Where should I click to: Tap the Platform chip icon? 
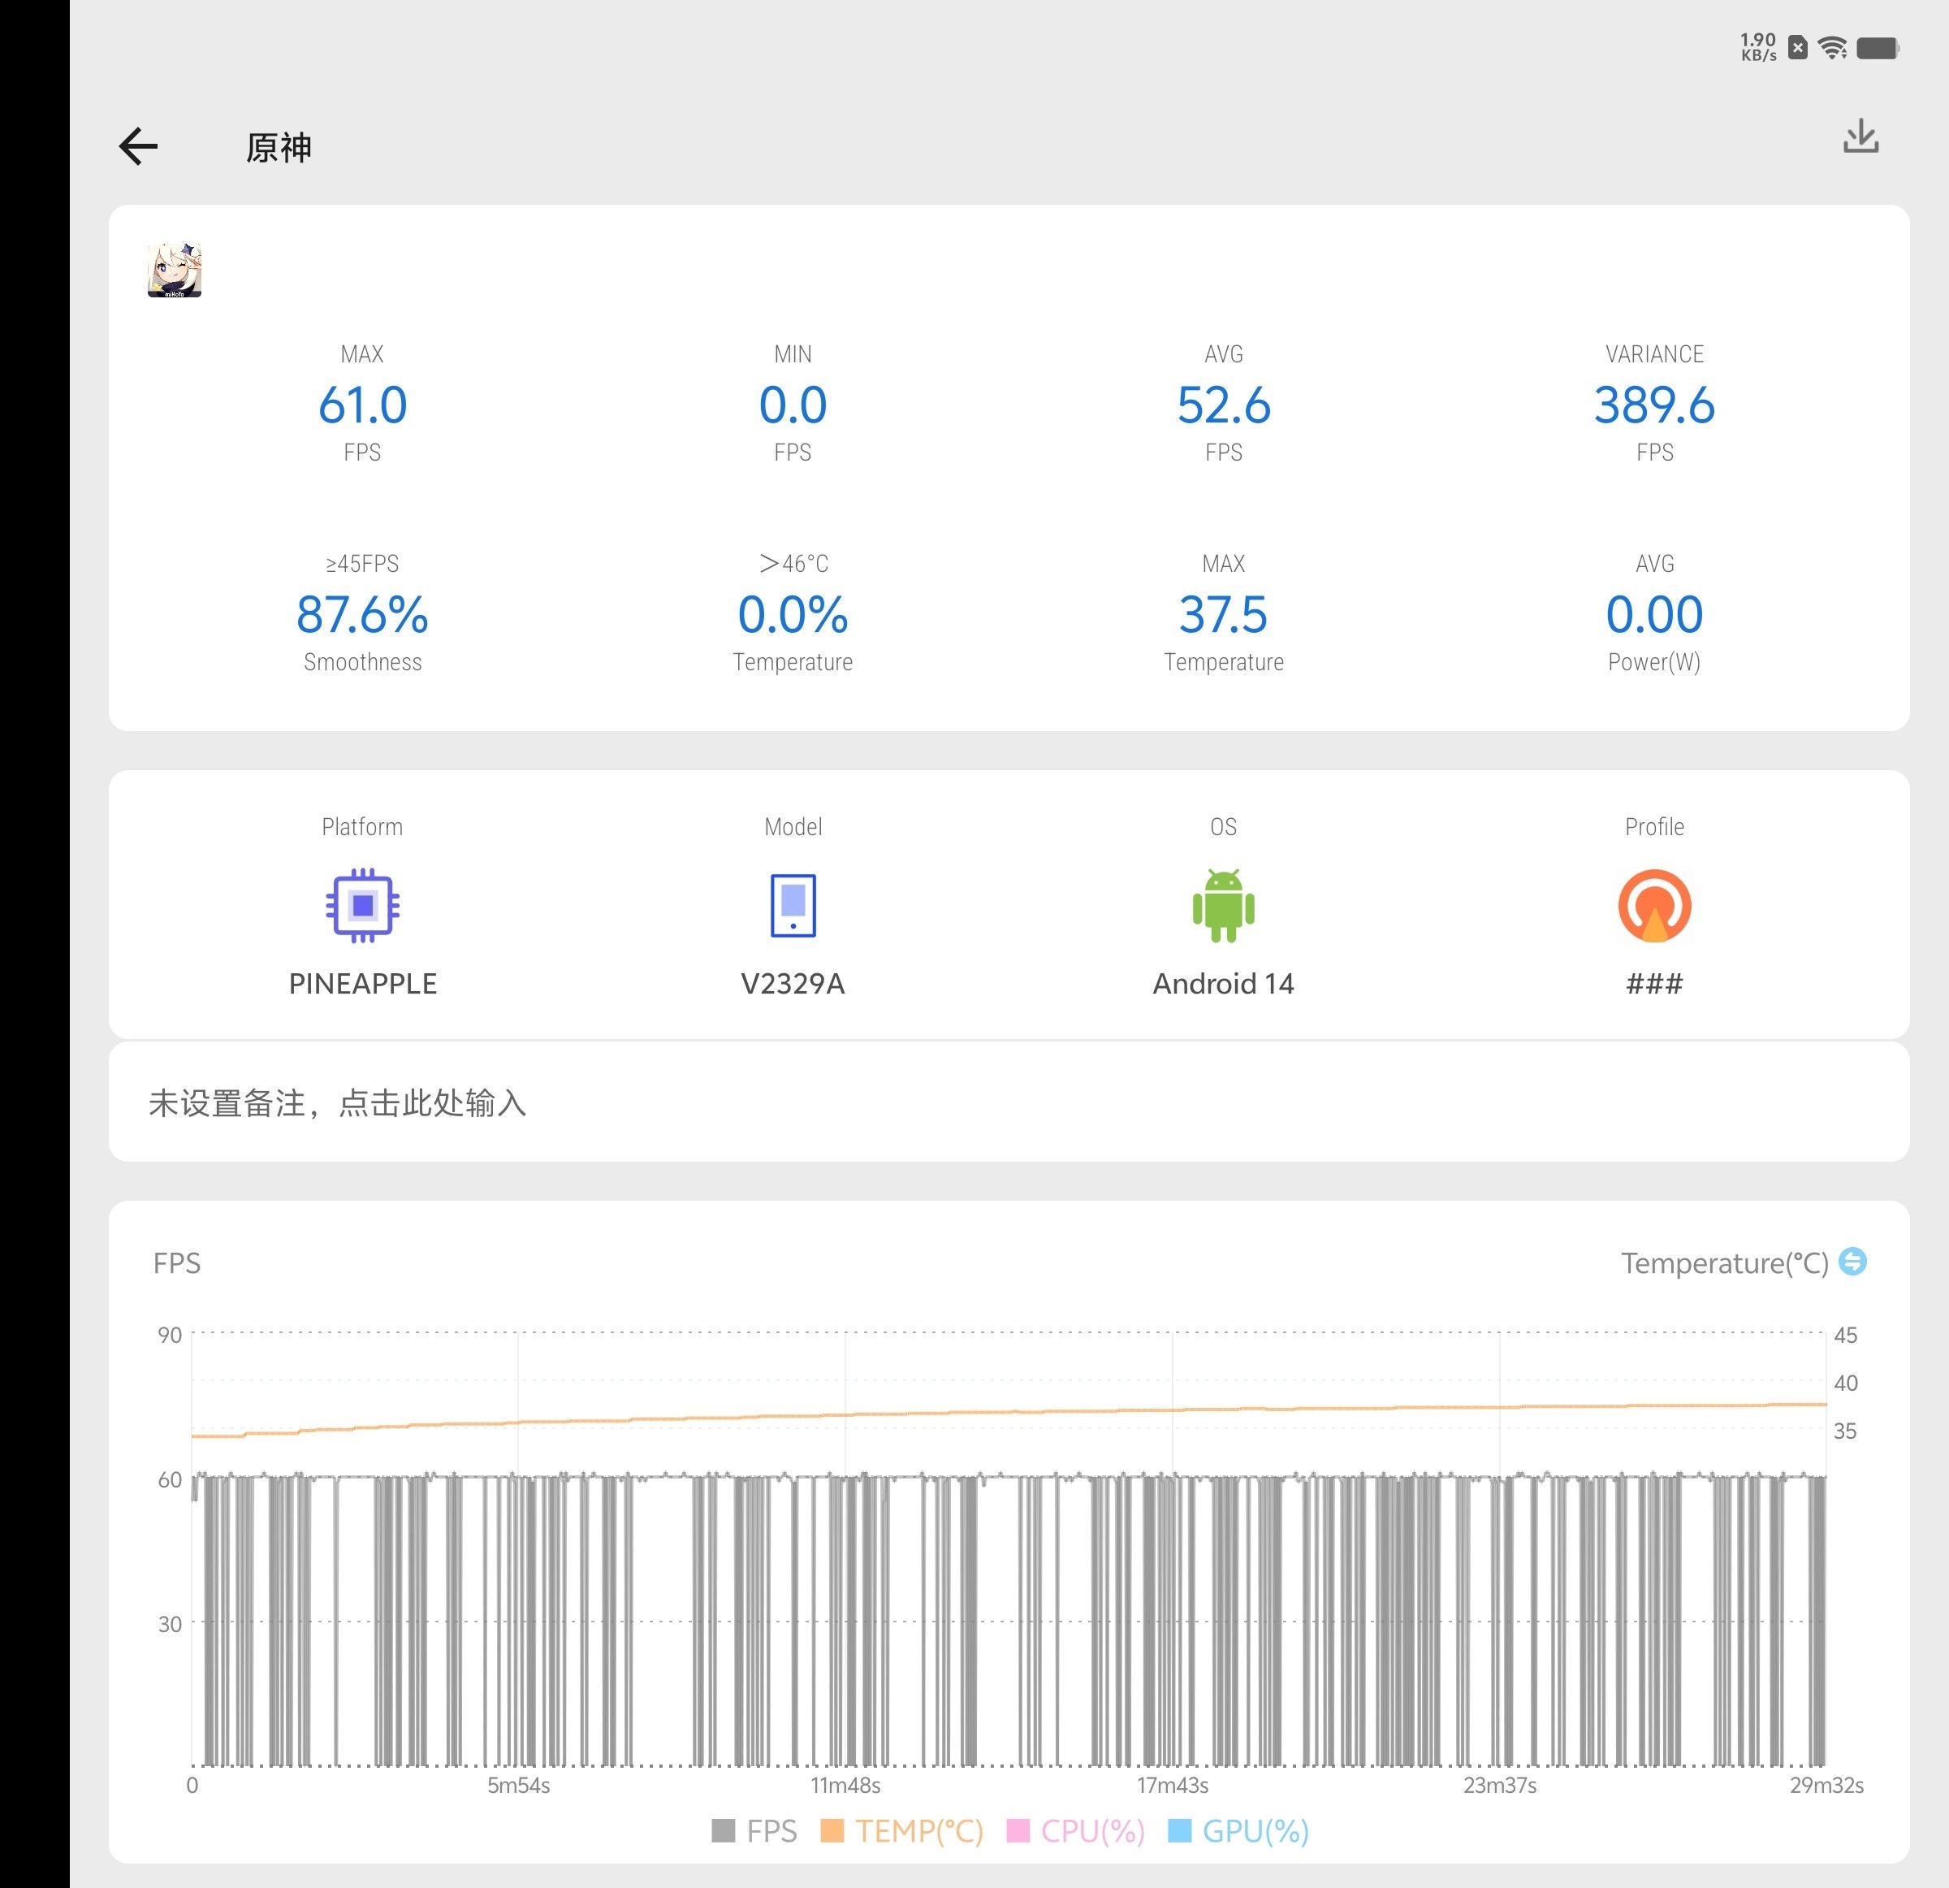[x=363, y=905]
